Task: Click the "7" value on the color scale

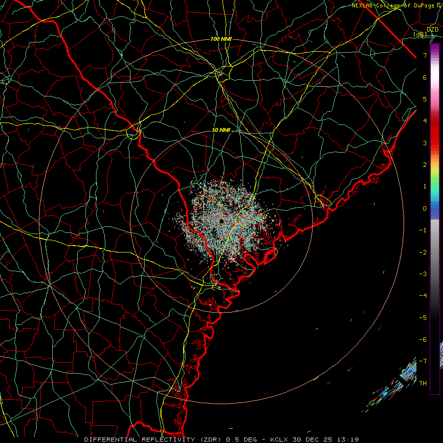Action: tap(425, 55)
